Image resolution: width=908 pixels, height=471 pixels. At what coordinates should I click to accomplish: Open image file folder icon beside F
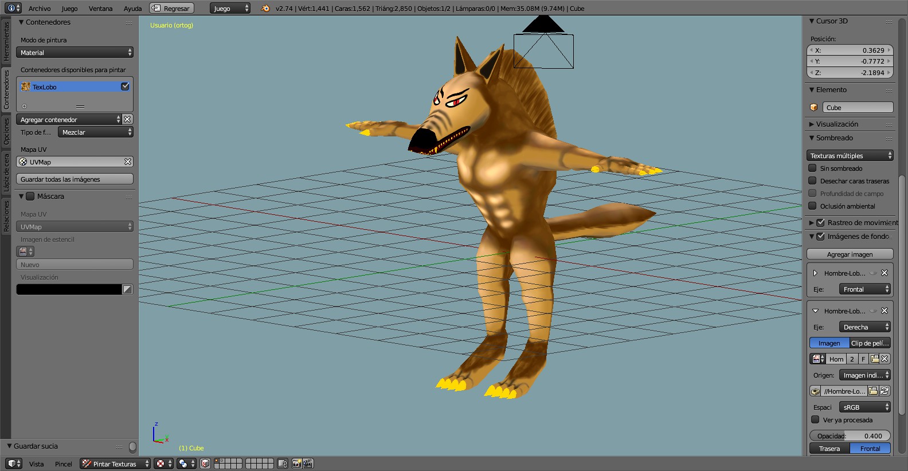[x=875, y=359]
